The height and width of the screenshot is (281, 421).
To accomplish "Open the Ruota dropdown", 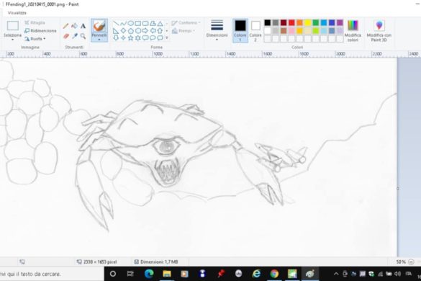I will click(x=35, y=39).
